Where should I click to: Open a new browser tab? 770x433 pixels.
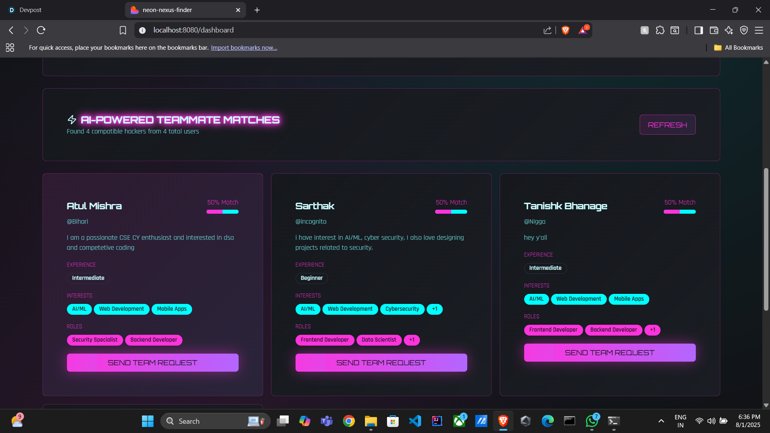[x=257, y=10]
